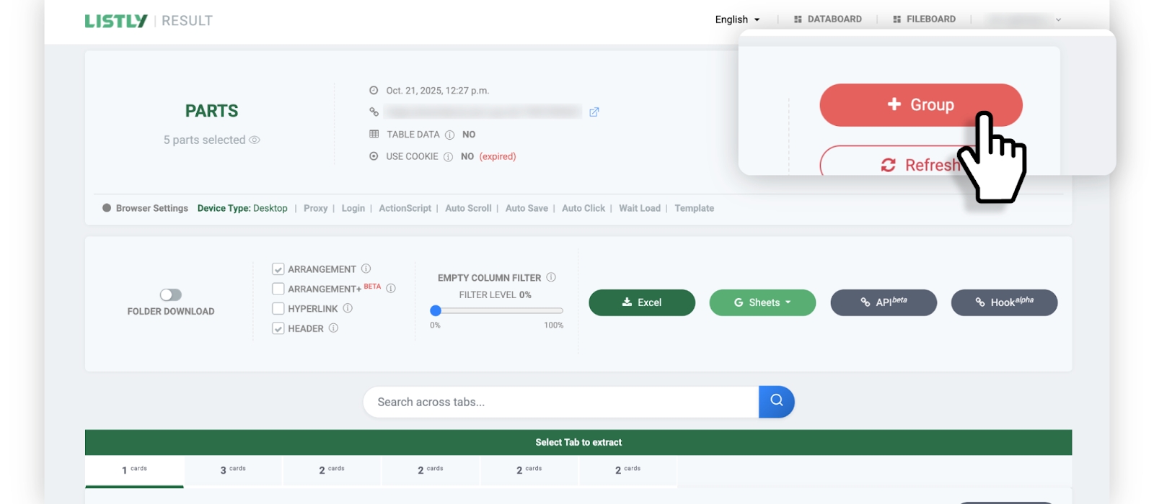The width and height of the screenshot is (1154, 504).
Task: Open the external link icon beside URL
Action: 594,112
